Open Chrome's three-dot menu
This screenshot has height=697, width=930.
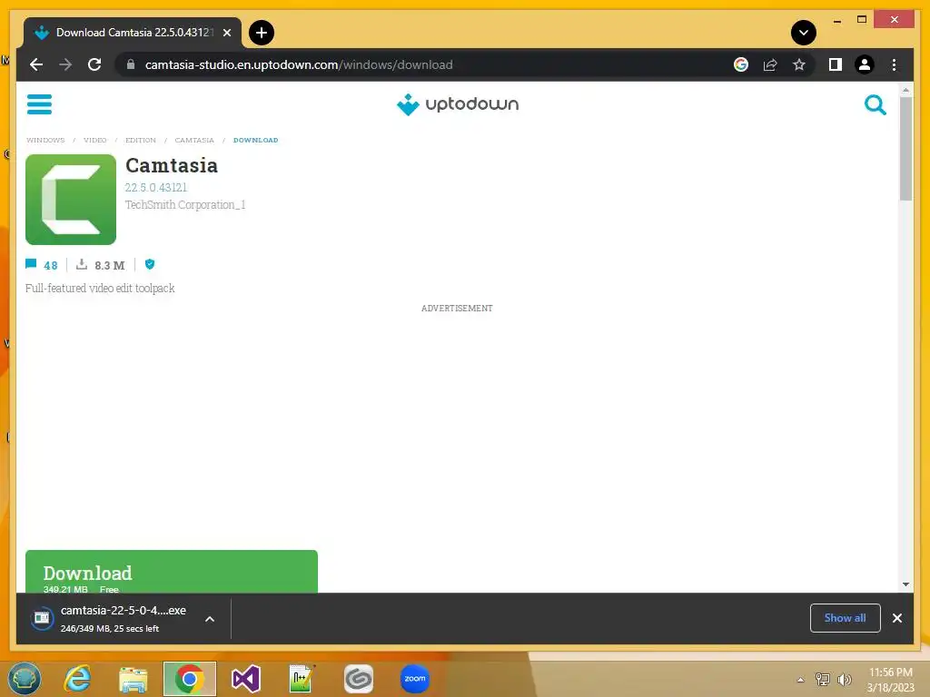point(894,64)
